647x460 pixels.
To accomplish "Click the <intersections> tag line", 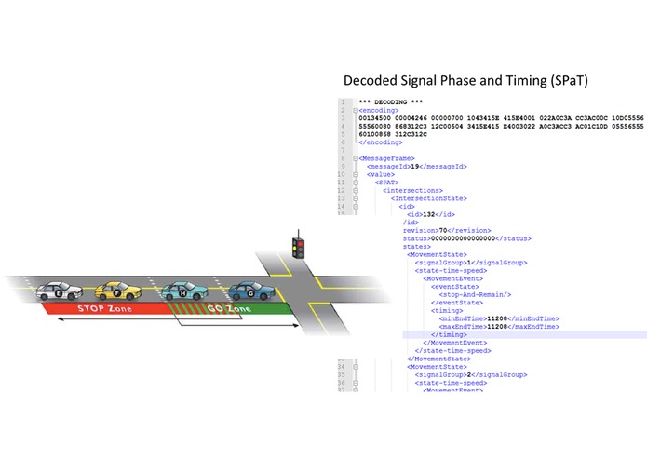I will pos(412,191).
